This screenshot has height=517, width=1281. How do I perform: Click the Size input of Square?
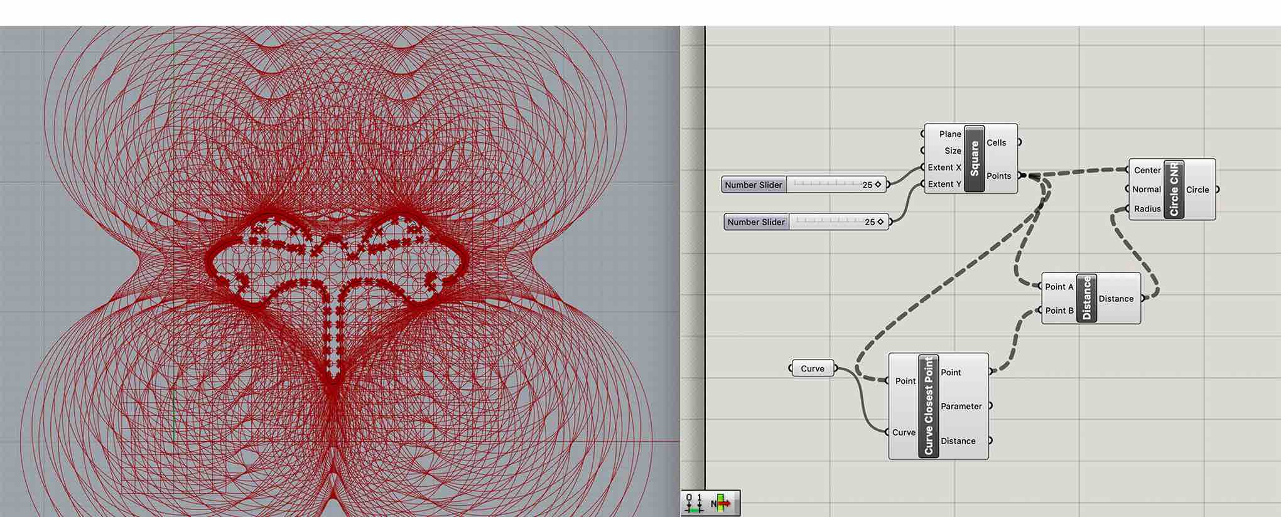[x=953, y=151]
